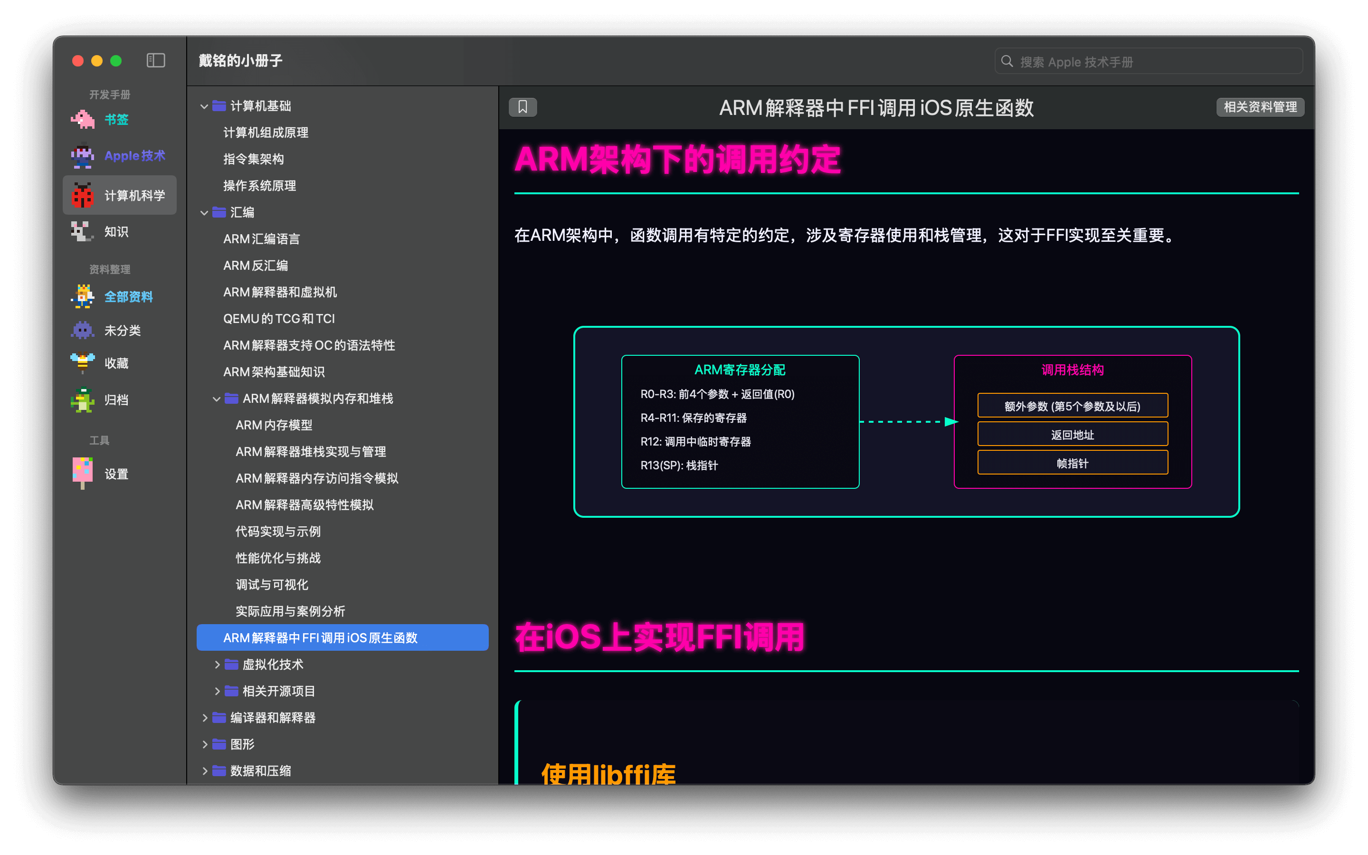Expand the 虚拟化技术 folder
The height and width of the screenshot is (855, 1368).
(x=217, y=665)
